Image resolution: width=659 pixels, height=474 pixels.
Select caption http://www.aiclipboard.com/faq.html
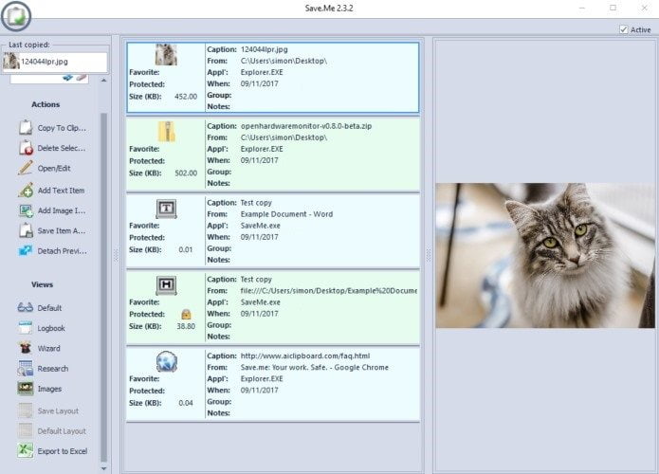pos(305,355)
